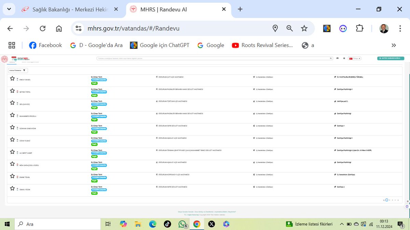
Task: Click the Bugün badge in ENES YÜKSEL row
Action: [x=94, y=83]
